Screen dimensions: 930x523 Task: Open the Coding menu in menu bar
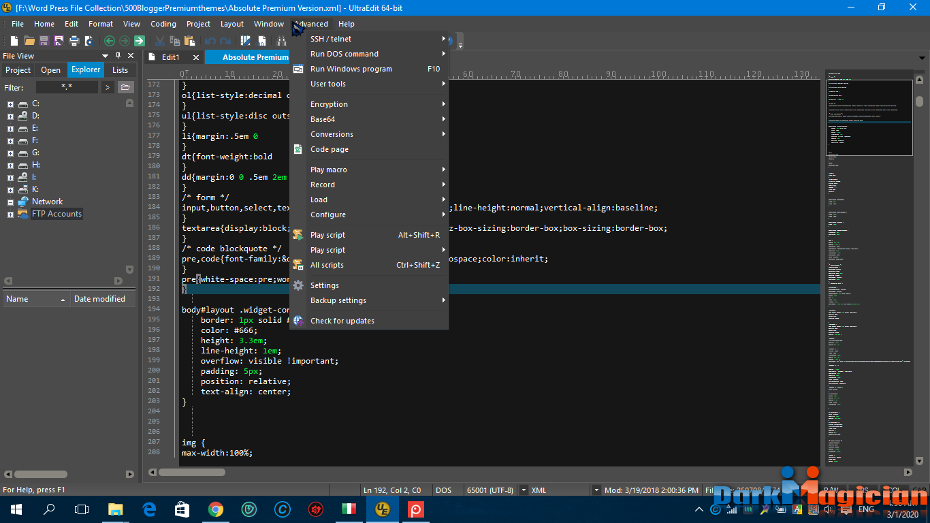point(163,24)
